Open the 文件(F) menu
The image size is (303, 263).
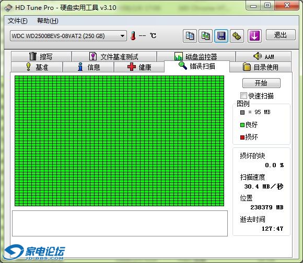18,21
